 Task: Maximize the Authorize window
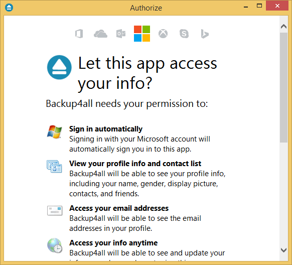click(x=259, y=6)
